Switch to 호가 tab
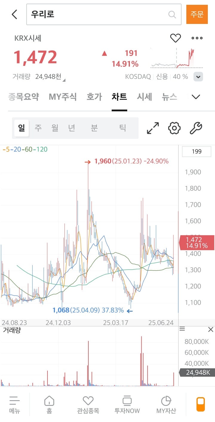 [94, 97]
